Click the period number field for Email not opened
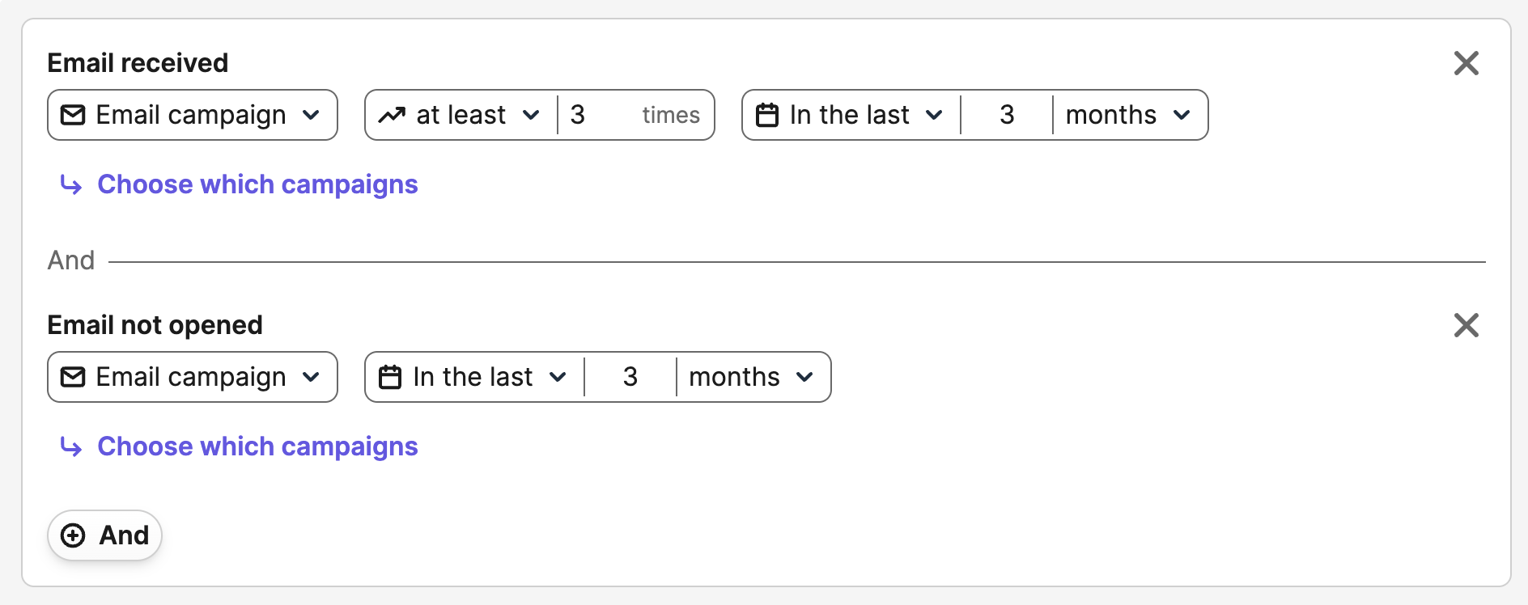 click(630, 377)
